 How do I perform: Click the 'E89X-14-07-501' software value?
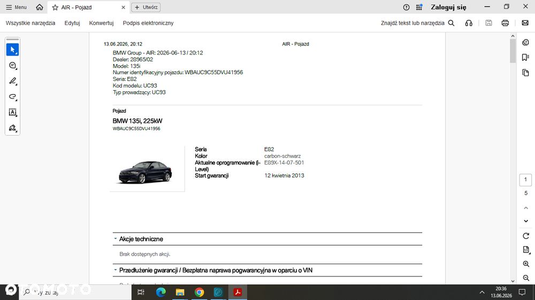click(284, 163)
